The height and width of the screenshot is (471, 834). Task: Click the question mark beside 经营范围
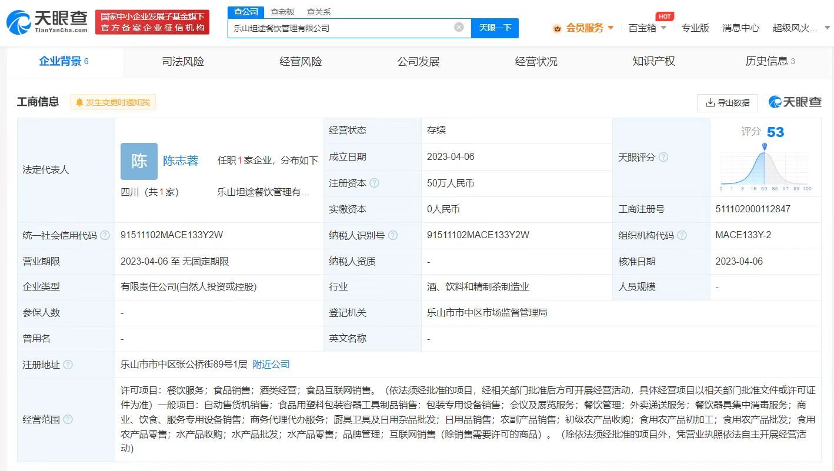pyautogui.click(x=67, y=420)
